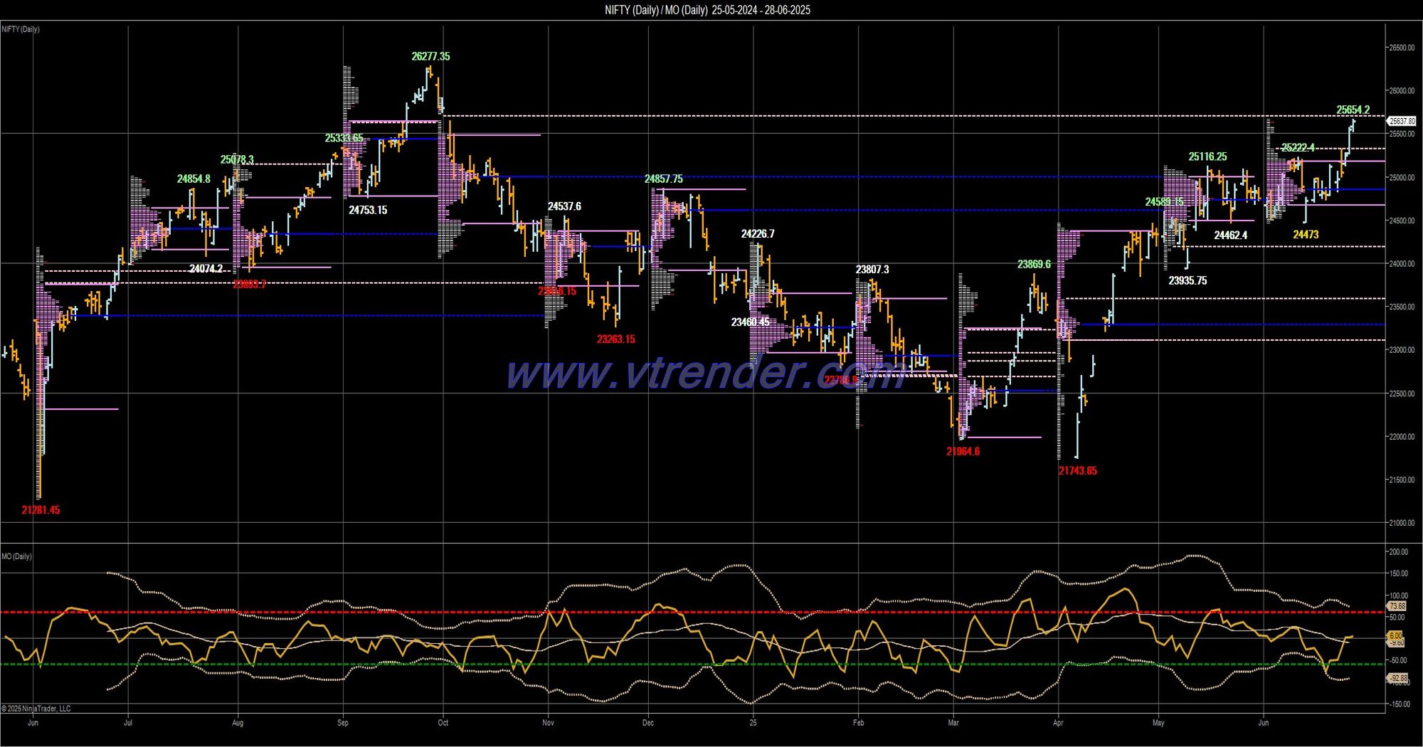Click the 25116.25 high label

pos(1207,157)
